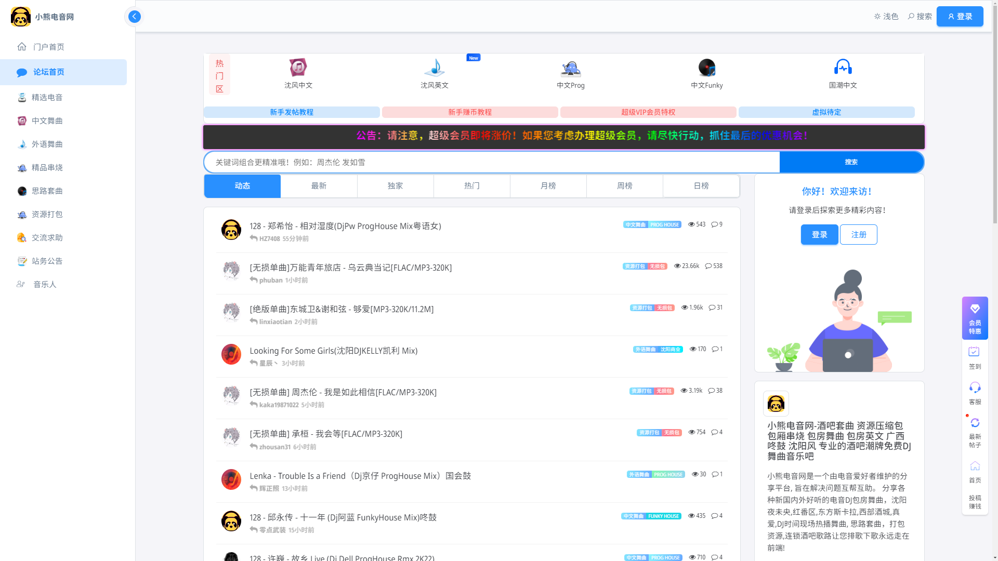Viewport: 998px width, 561px height.
Task: Open the 中文Funky section icon
Action: [706, 68]
